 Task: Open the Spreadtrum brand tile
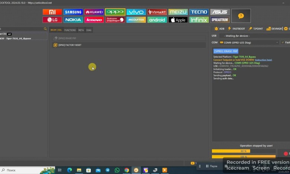(220, 20)
